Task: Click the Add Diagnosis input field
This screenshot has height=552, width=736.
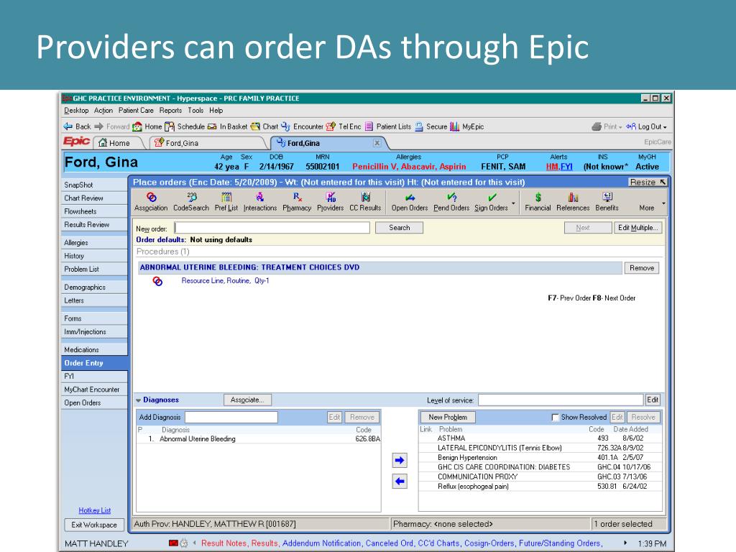Action: pos(231,418)
